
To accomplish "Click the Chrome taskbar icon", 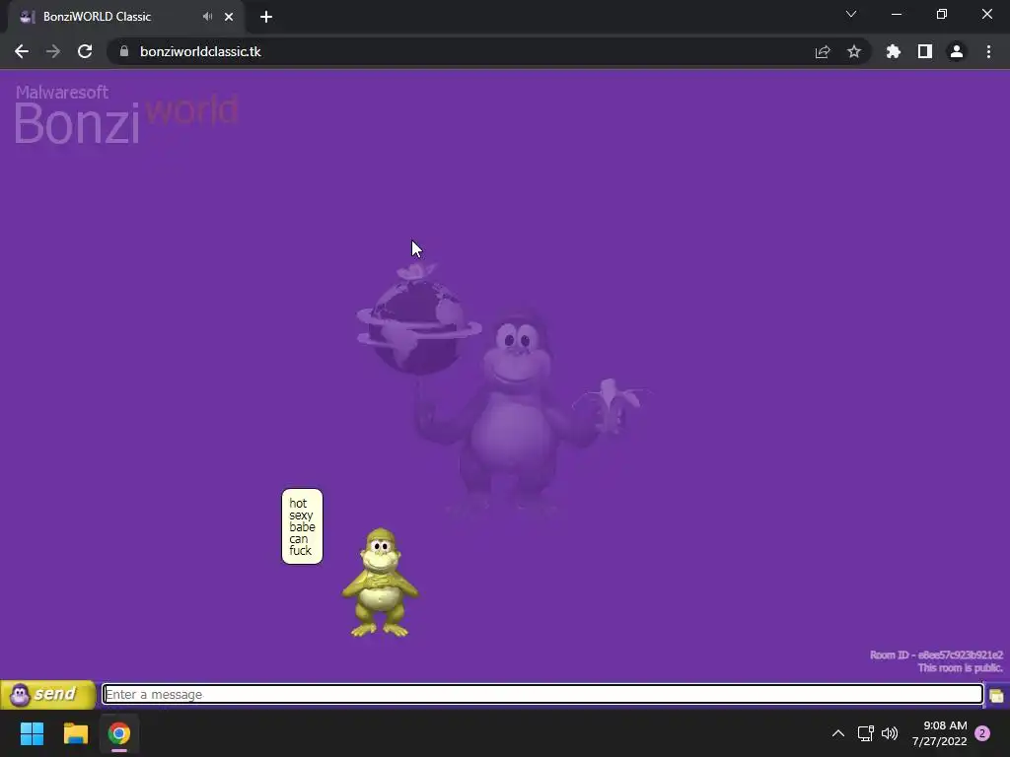I will 119,733.
